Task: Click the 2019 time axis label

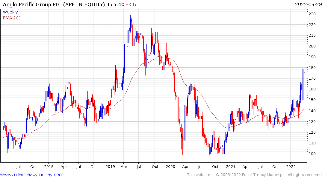Action: click(110, 166)
